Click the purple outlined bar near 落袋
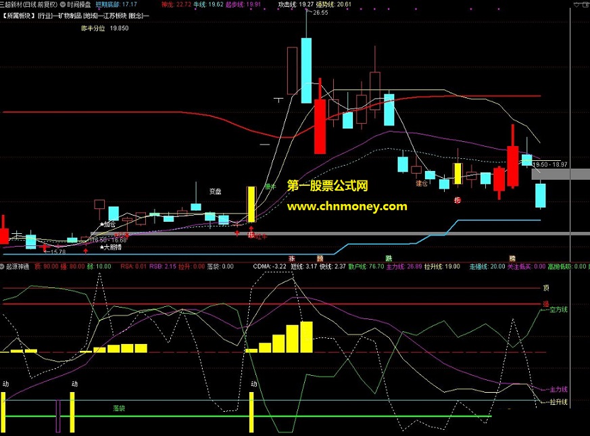The image size is (590, 436). click(x=58, y=416)
